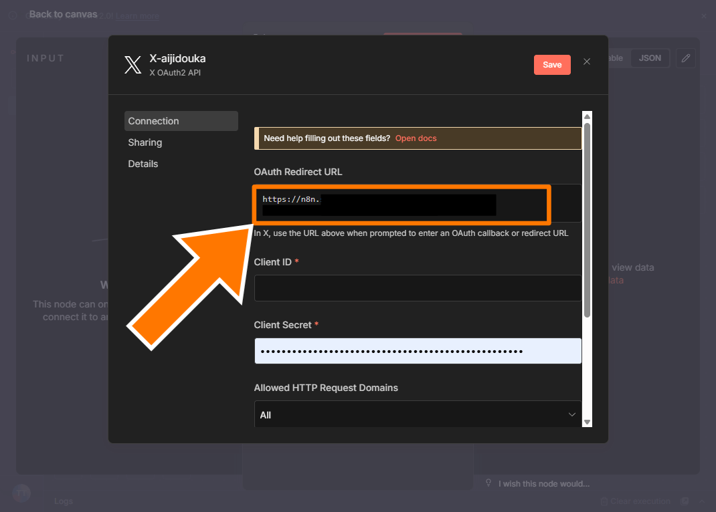Click the X logo icon in dialog header
Image resolution: width=716 pixels, height=512 pixels.
point(132,65)
